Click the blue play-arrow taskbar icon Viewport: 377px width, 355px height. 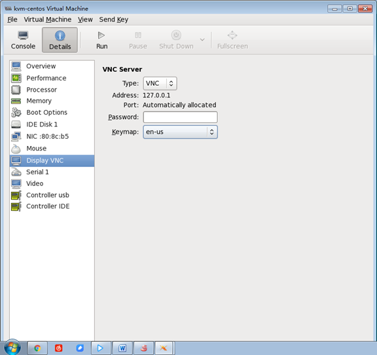[100, 348]
